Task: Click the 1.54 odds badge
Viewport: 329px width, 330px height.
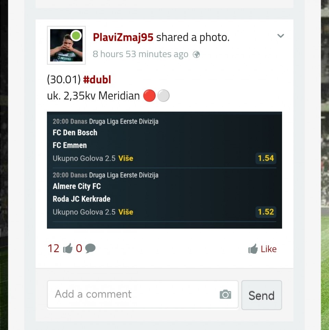Action: click(x=266, y=158)
